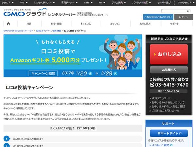Open the ゲーム開発 dropdown

click(x=119, y=3)
